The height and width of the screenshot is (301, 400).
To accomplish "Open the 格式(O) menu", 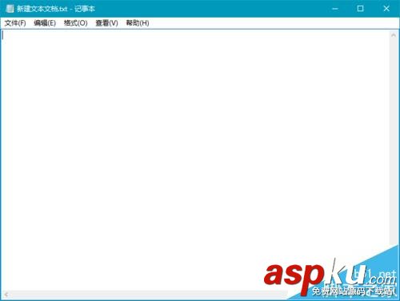I will 76,23.
